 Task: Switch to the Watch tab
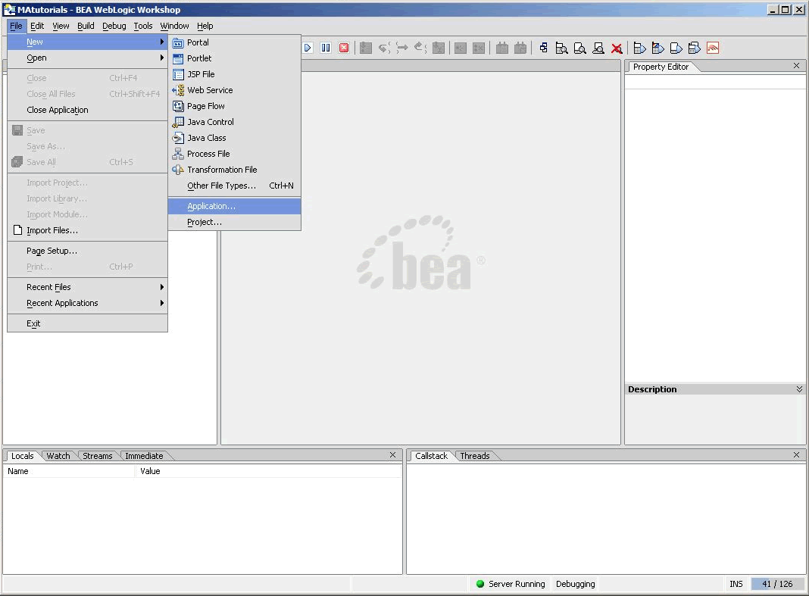click(58, 456)
